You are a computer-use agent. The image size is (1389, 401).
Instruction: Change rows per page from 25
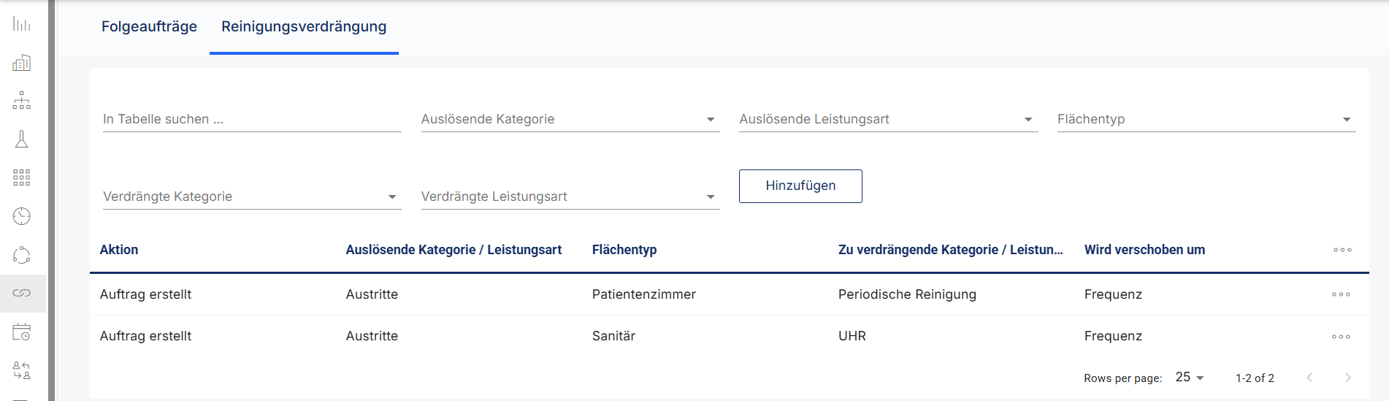[1189, 378]
